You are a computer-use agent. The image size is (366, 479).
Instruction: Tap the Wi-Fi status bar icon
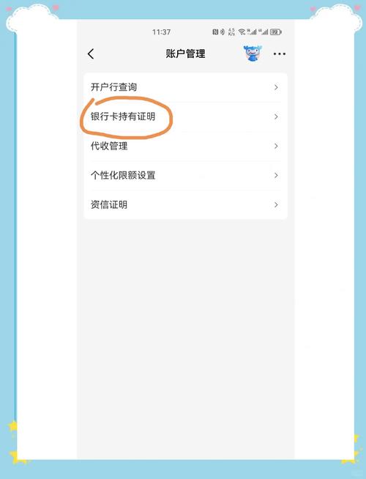[242, 31]
